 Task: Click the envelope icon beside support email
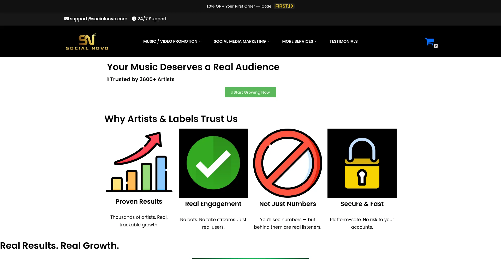(x=67, y=19)
